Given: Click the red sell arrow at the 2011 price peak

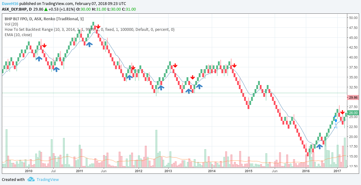Looking at the screenshot, I should 98,27.
